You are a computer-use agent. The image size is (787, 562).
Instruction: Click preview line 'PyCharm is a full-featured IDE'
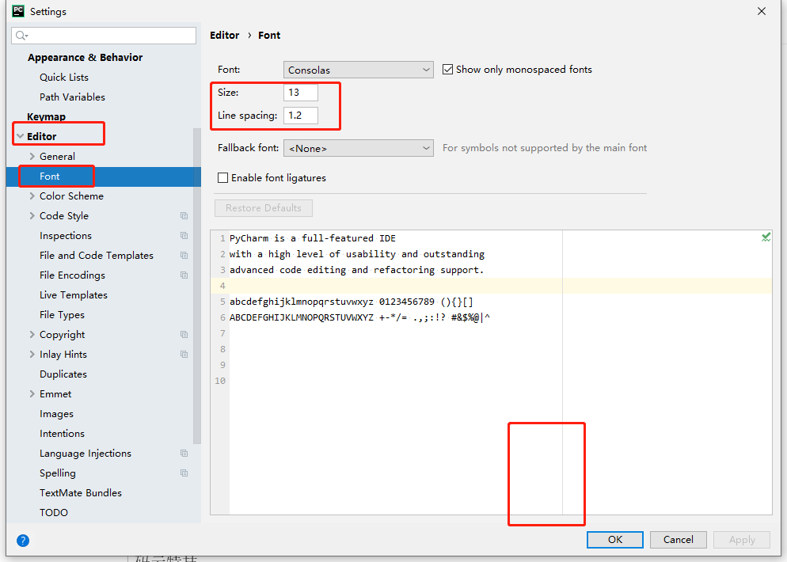(312, 238)
